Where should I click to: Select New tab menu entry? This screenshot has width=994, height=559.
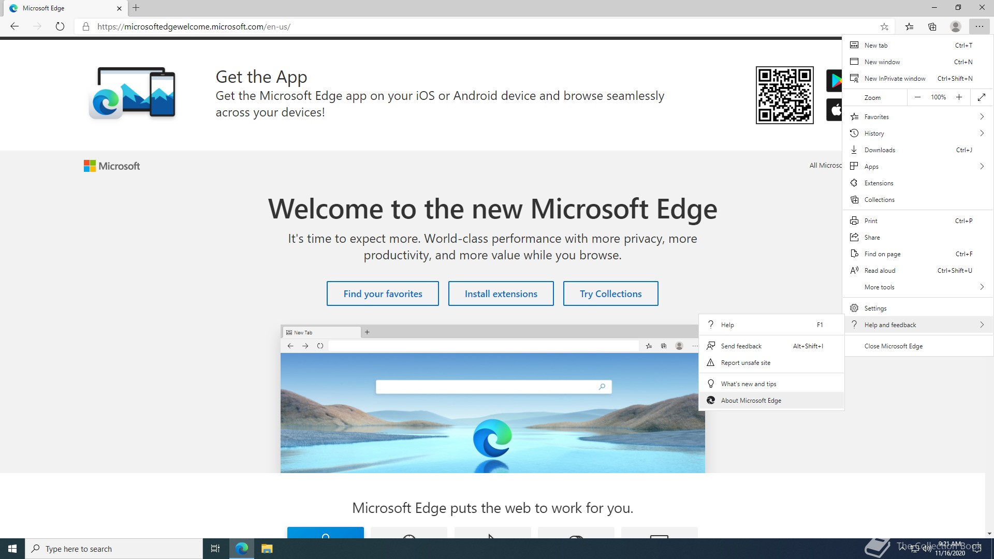point(918,45)
